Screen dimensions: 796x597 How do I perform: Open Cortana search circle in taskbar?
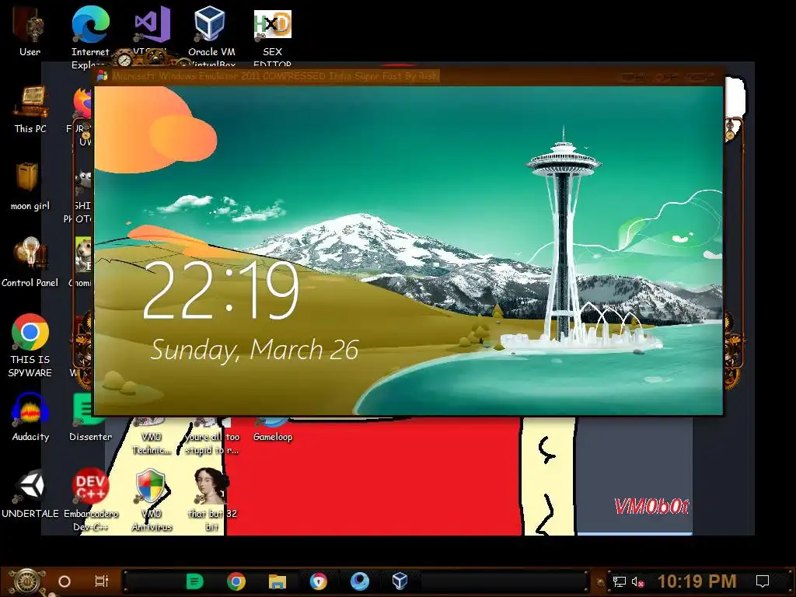coord(65,581)
